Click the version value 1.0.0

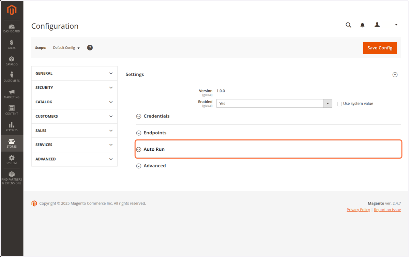(221, 91)
